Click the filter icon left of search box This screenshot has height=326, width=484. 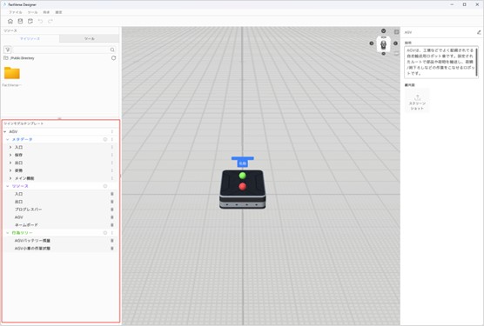tap(8, 50)
